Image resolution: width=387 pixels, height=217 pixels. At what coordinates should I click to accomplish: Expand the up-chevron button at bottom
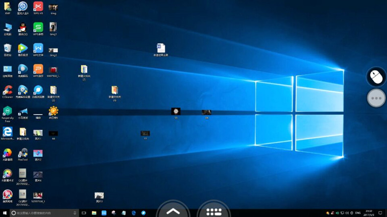point(172,211)
